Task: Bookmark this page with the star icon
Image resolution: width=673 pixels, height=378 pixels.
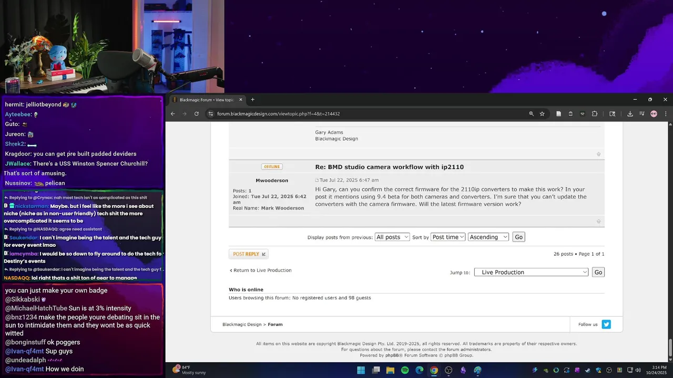Action: (542, 114)
